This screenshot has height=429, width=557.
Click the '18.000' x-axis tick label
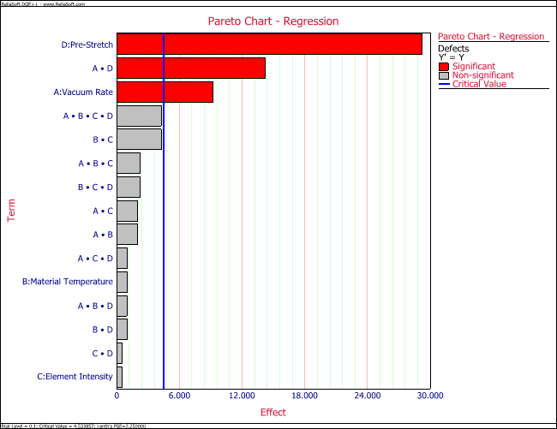click(305, 396)
